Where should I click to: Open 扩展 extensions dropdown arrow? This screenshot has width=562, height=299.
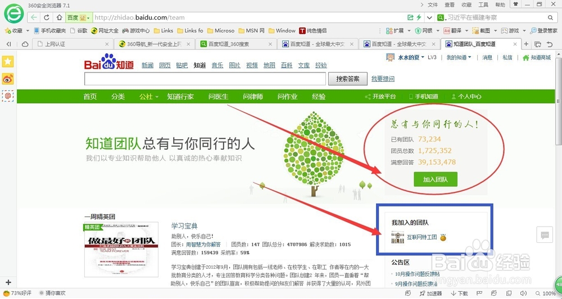[x=408, y=31]
